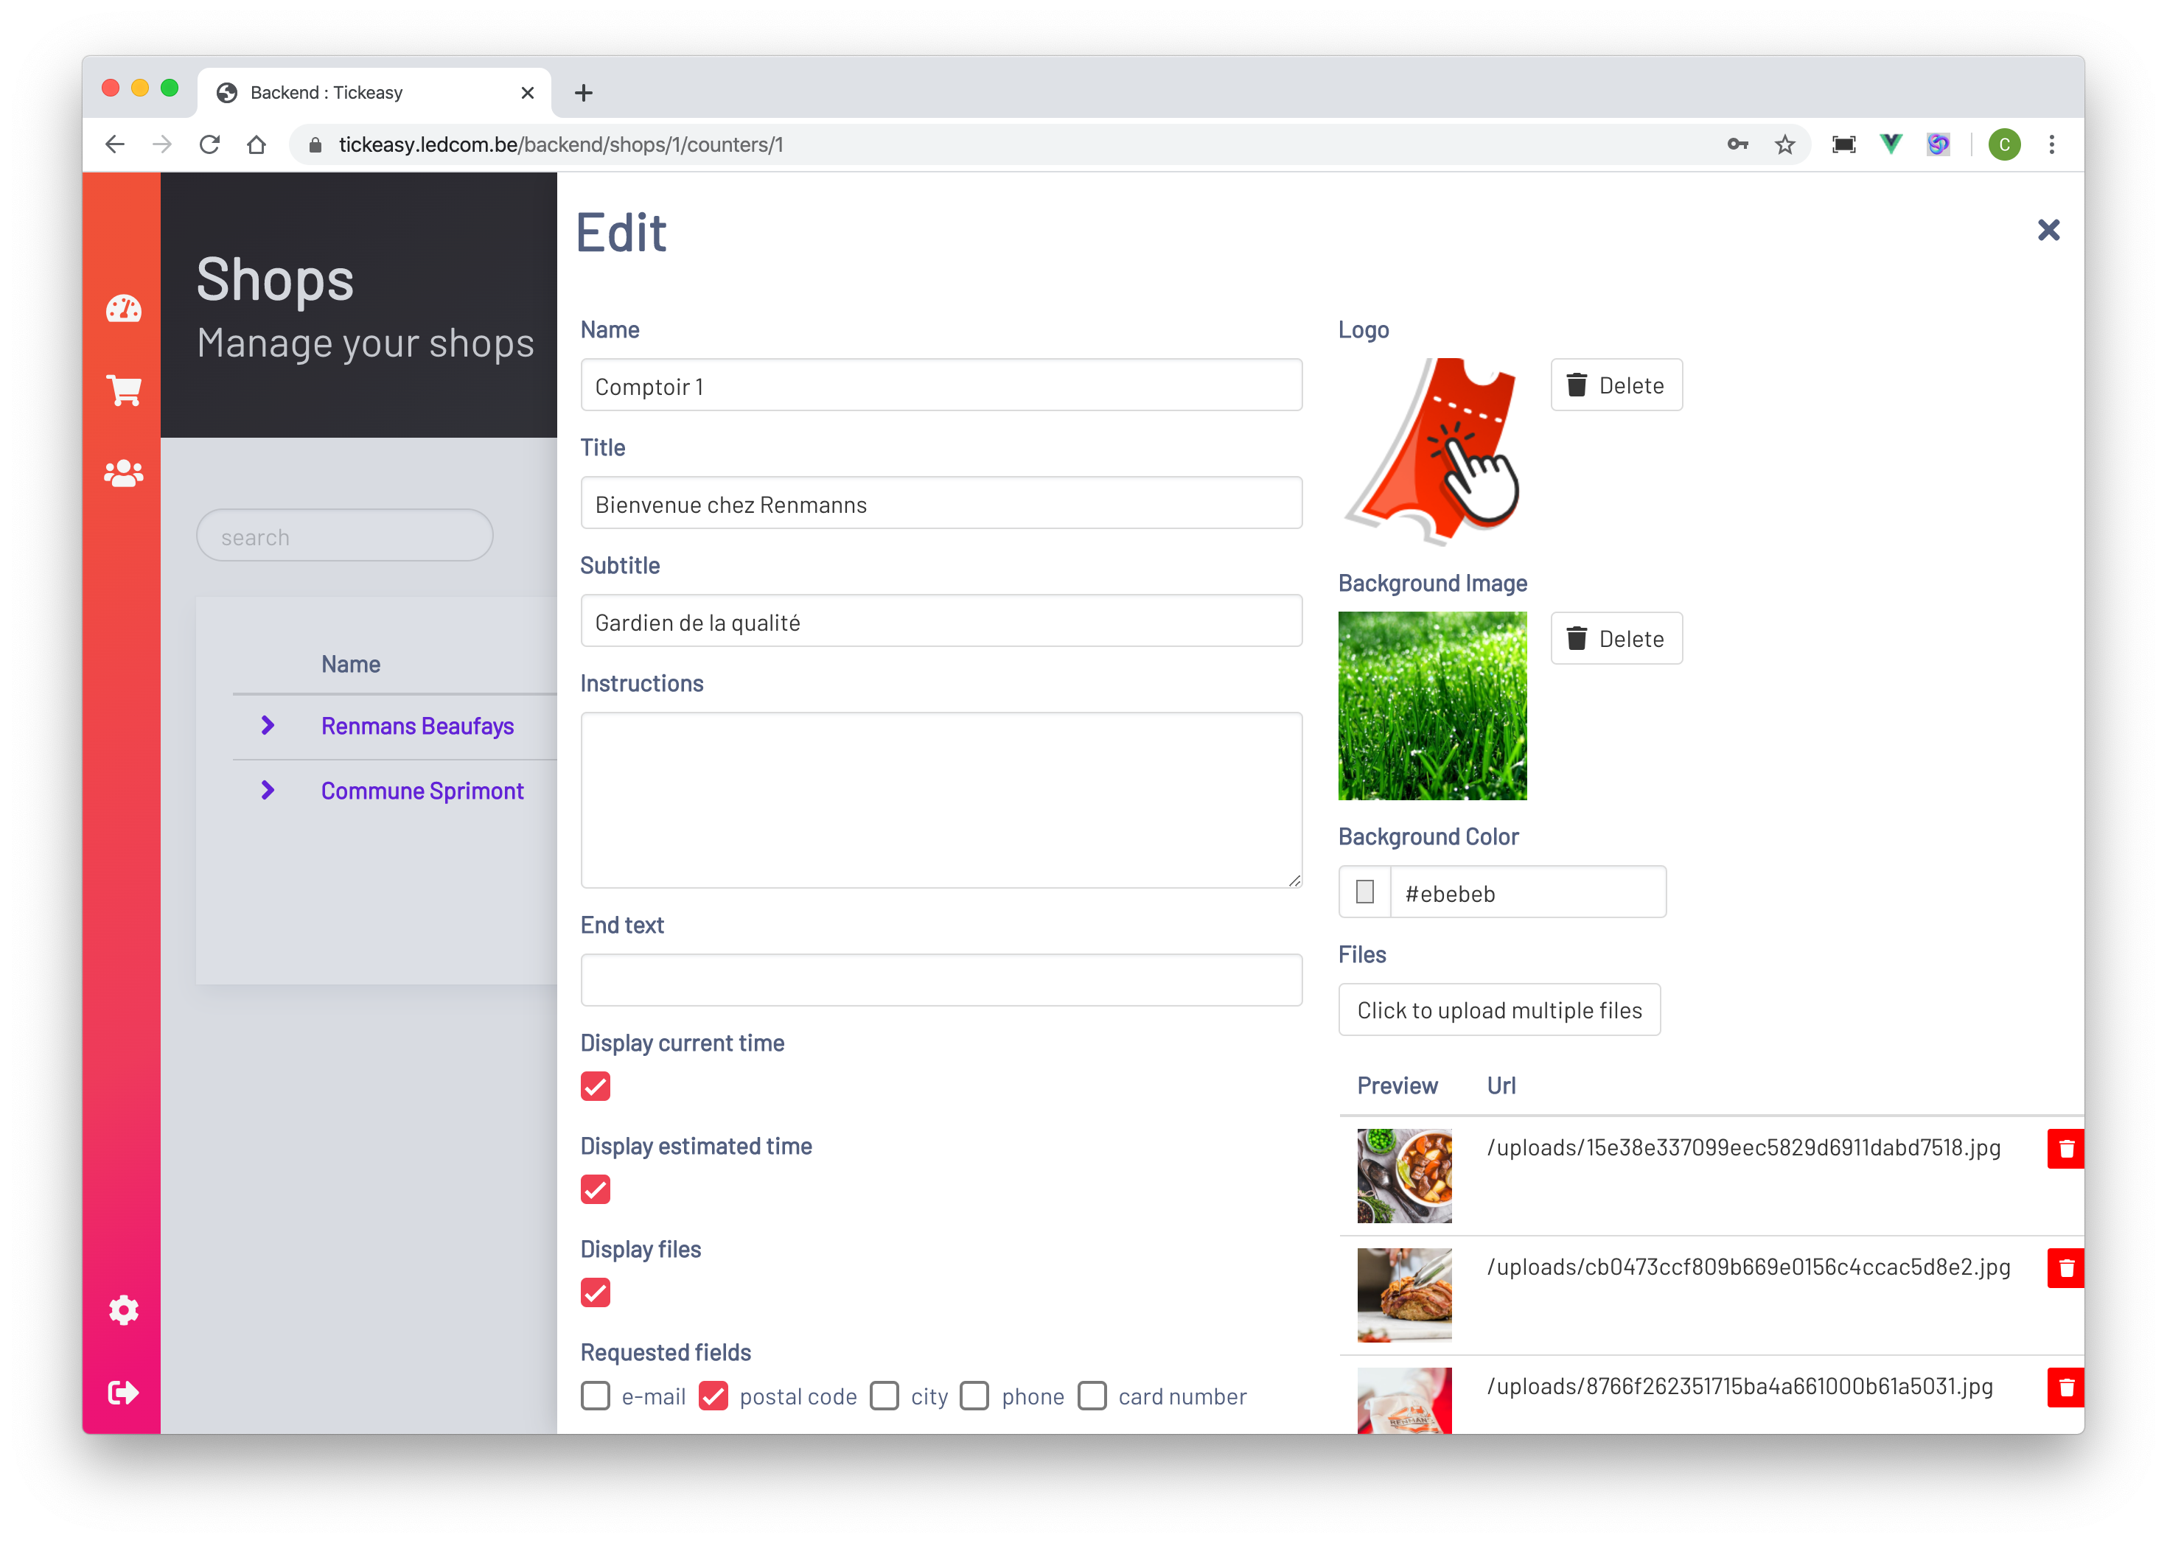Click to upload multiple files
Viewport: 2167px width, 1543px height.
tap(1499, 1010)
